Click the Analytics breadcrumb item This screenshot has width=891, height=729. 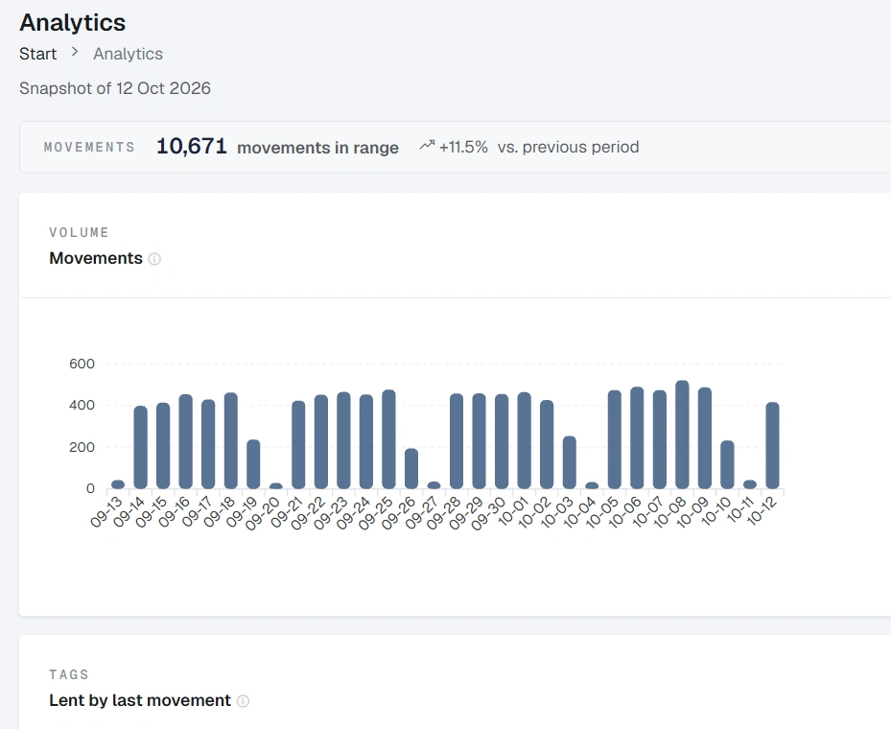[x=128, y=54]
